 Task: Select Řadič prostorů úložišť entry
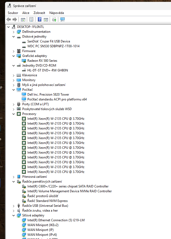43,196
